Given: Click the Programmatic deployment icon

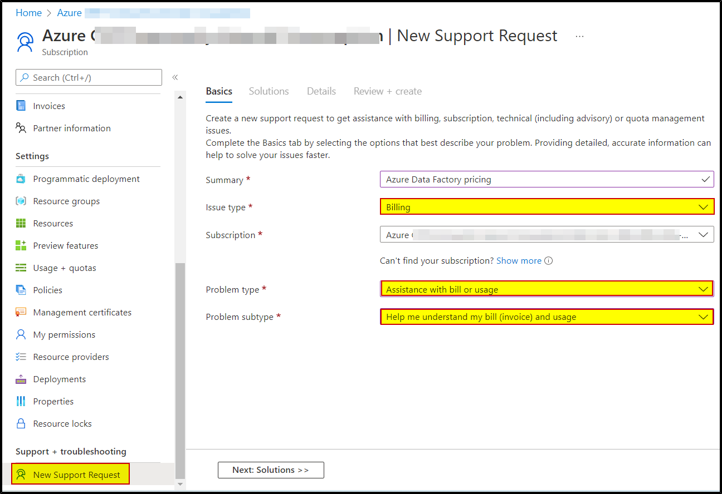Looking at the screenshot, I should 21,179.
